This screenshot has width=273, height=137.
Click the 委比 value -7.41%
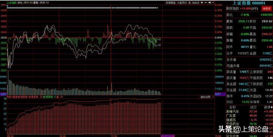[245, 15]
